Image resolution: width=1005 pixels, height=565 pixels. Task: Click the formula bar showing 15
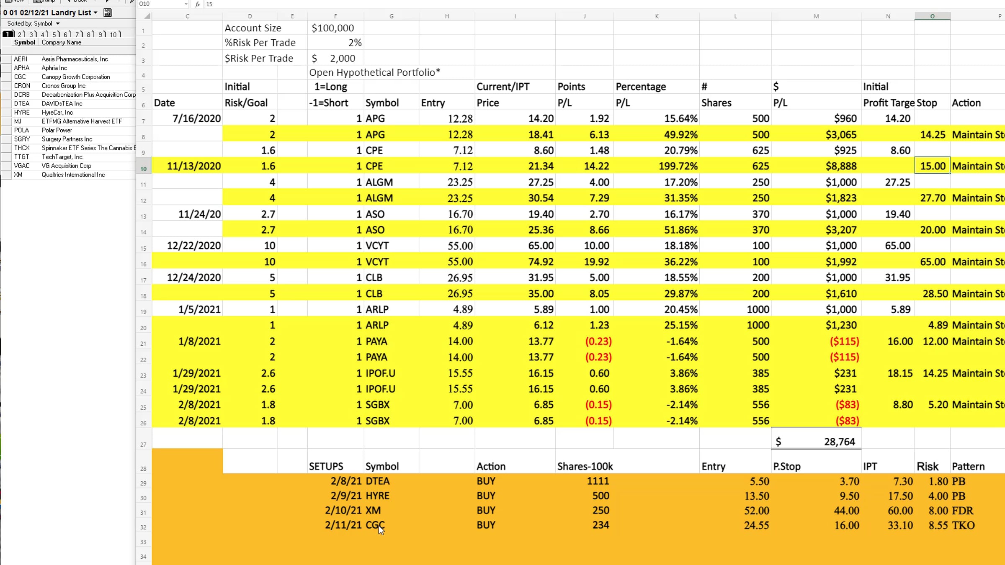(603, 4)
